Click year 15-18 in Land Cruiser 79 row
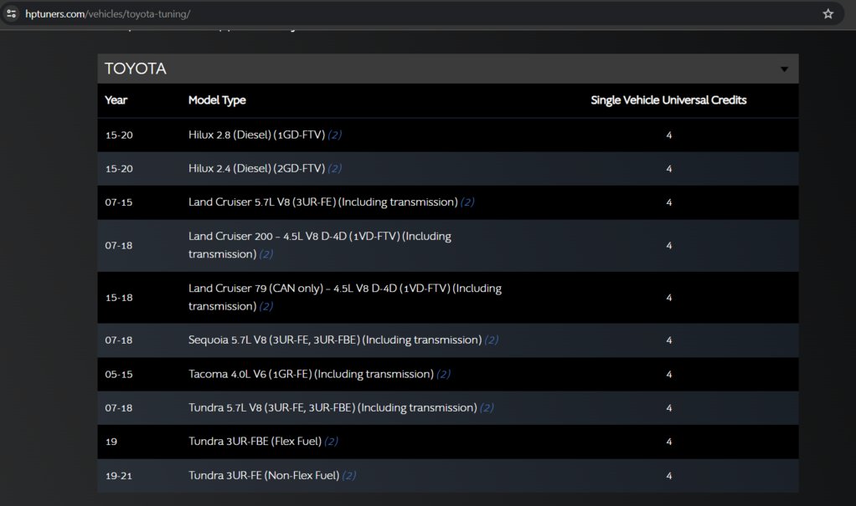856x506 pixels. (x=119, y=298)
